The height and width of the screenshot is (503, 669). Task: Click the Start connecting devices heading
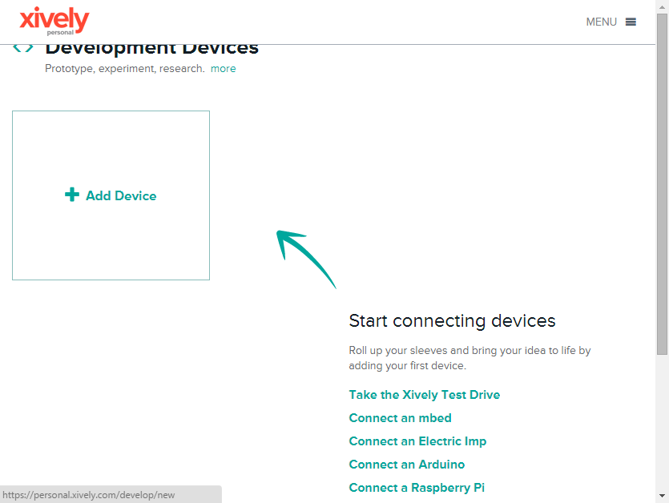click(x=452, y=321)
